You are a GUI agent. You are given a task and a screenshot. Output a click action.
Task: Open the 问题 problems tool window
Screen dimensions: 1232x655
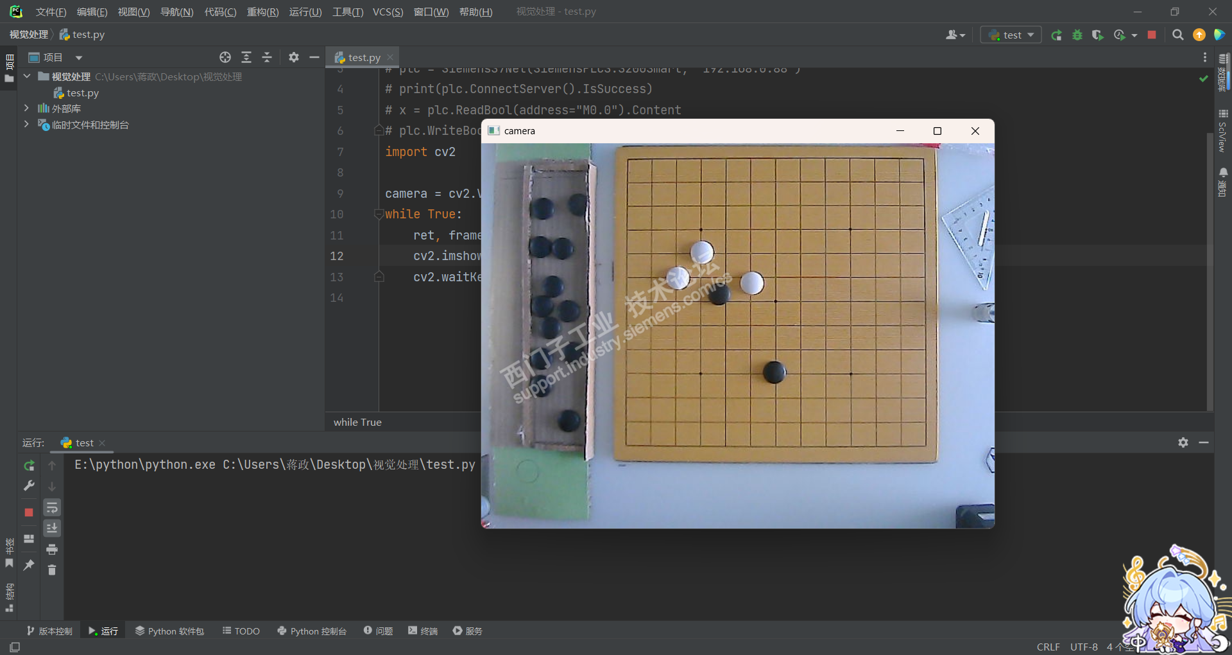[379, 631]
